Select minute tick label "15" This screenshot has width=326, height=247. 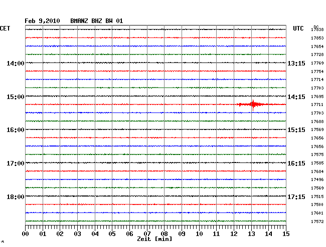pyautogui.click(x=286, y=234)
